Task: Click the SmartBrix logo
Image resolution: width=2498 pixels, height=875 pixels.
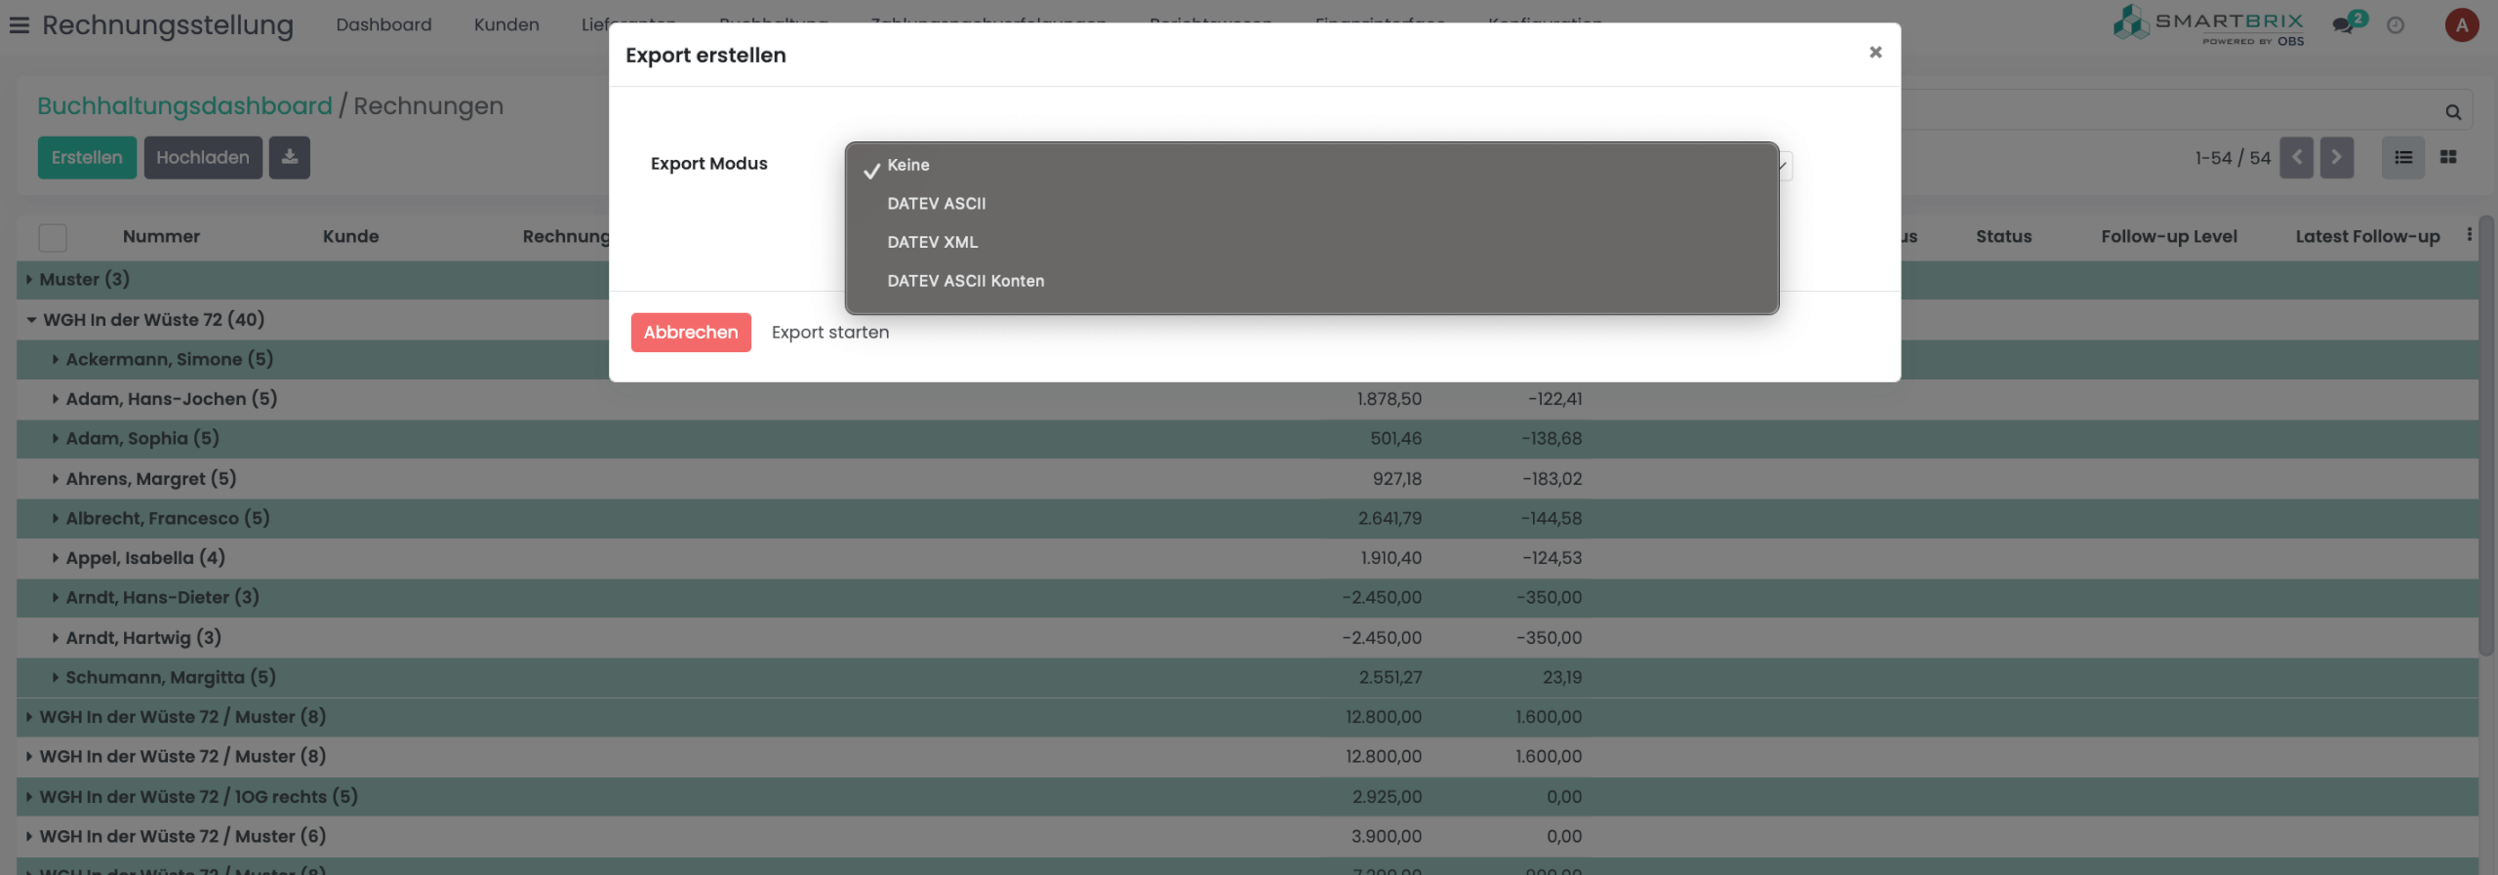Action: [2208, 25]
